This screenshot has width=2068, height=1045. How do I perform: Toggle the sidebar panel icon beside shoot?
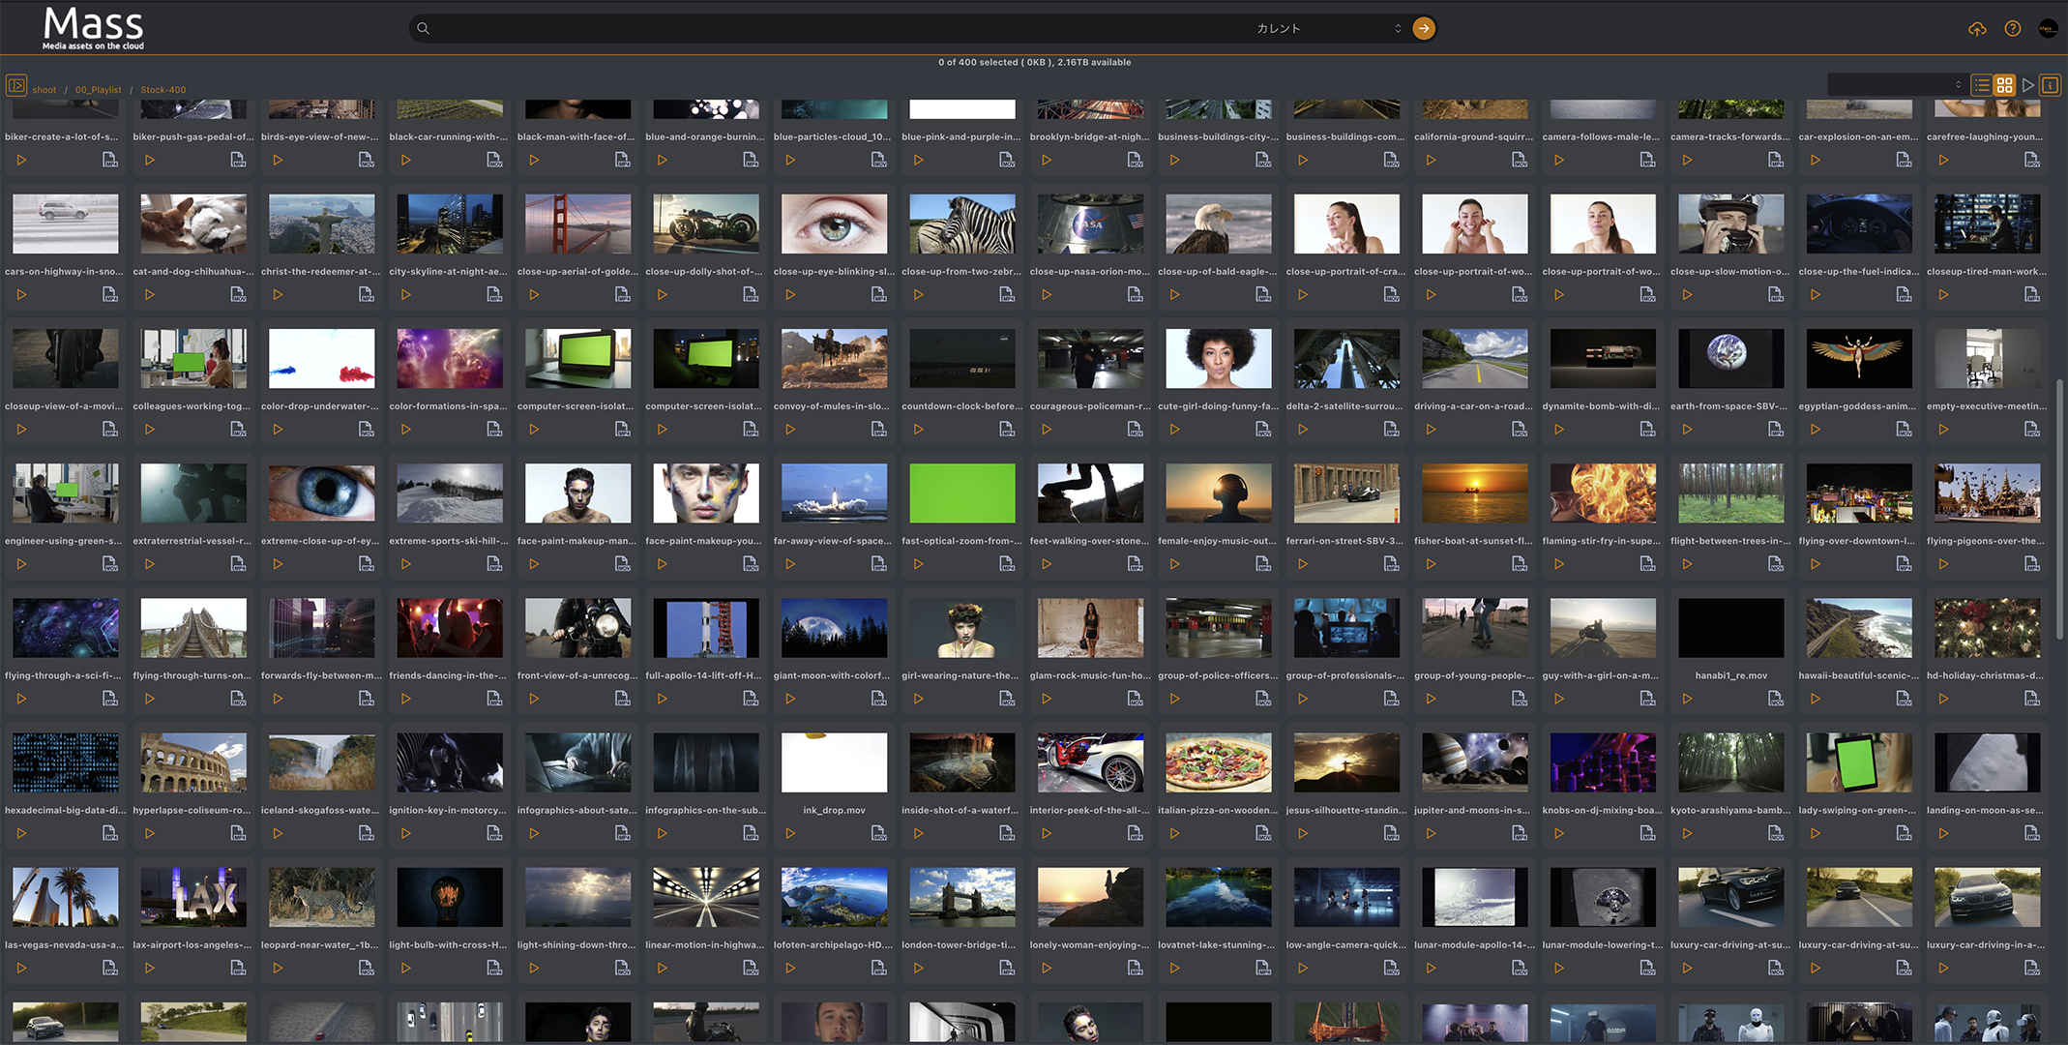point(16,85)
